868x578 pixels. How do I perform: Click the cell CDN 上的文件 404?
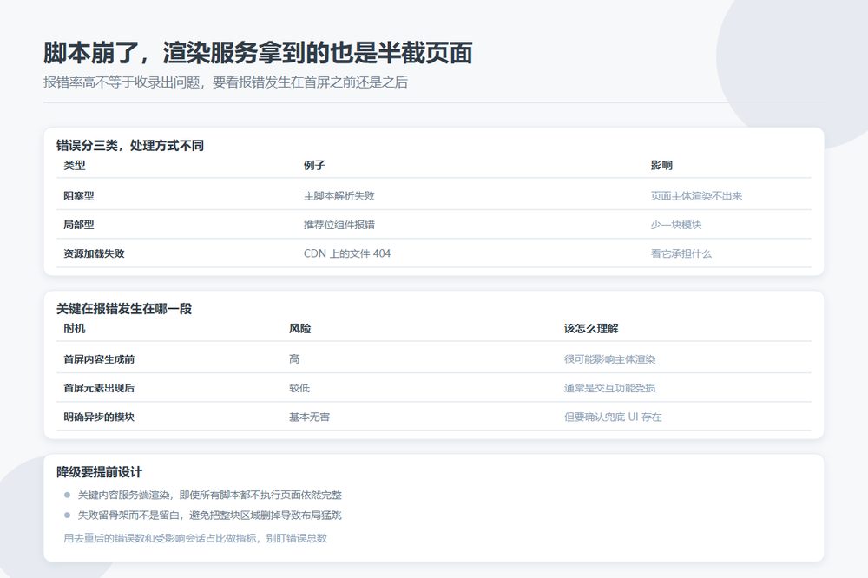coord(347,253)
